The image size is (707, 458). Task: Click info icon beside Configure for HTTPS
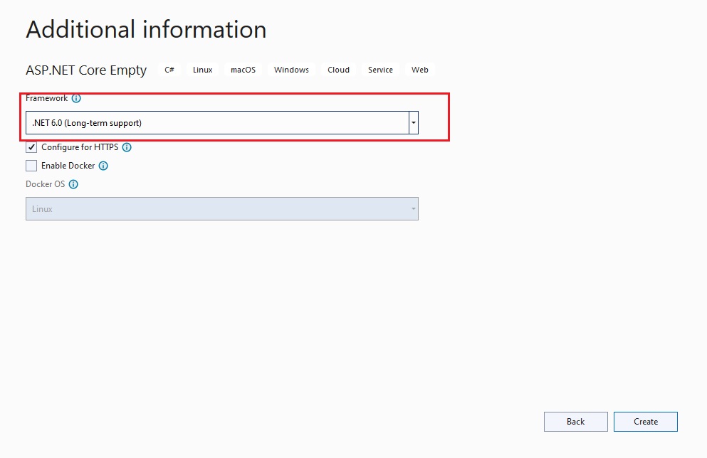point(127,147)
